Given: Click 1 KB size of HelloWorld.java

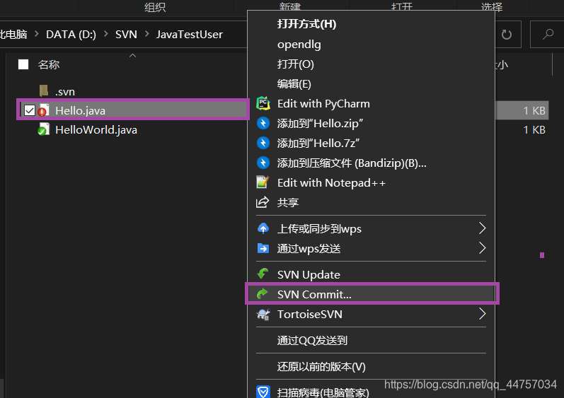Looking at the screenshot, I should (x=534, y=130).
